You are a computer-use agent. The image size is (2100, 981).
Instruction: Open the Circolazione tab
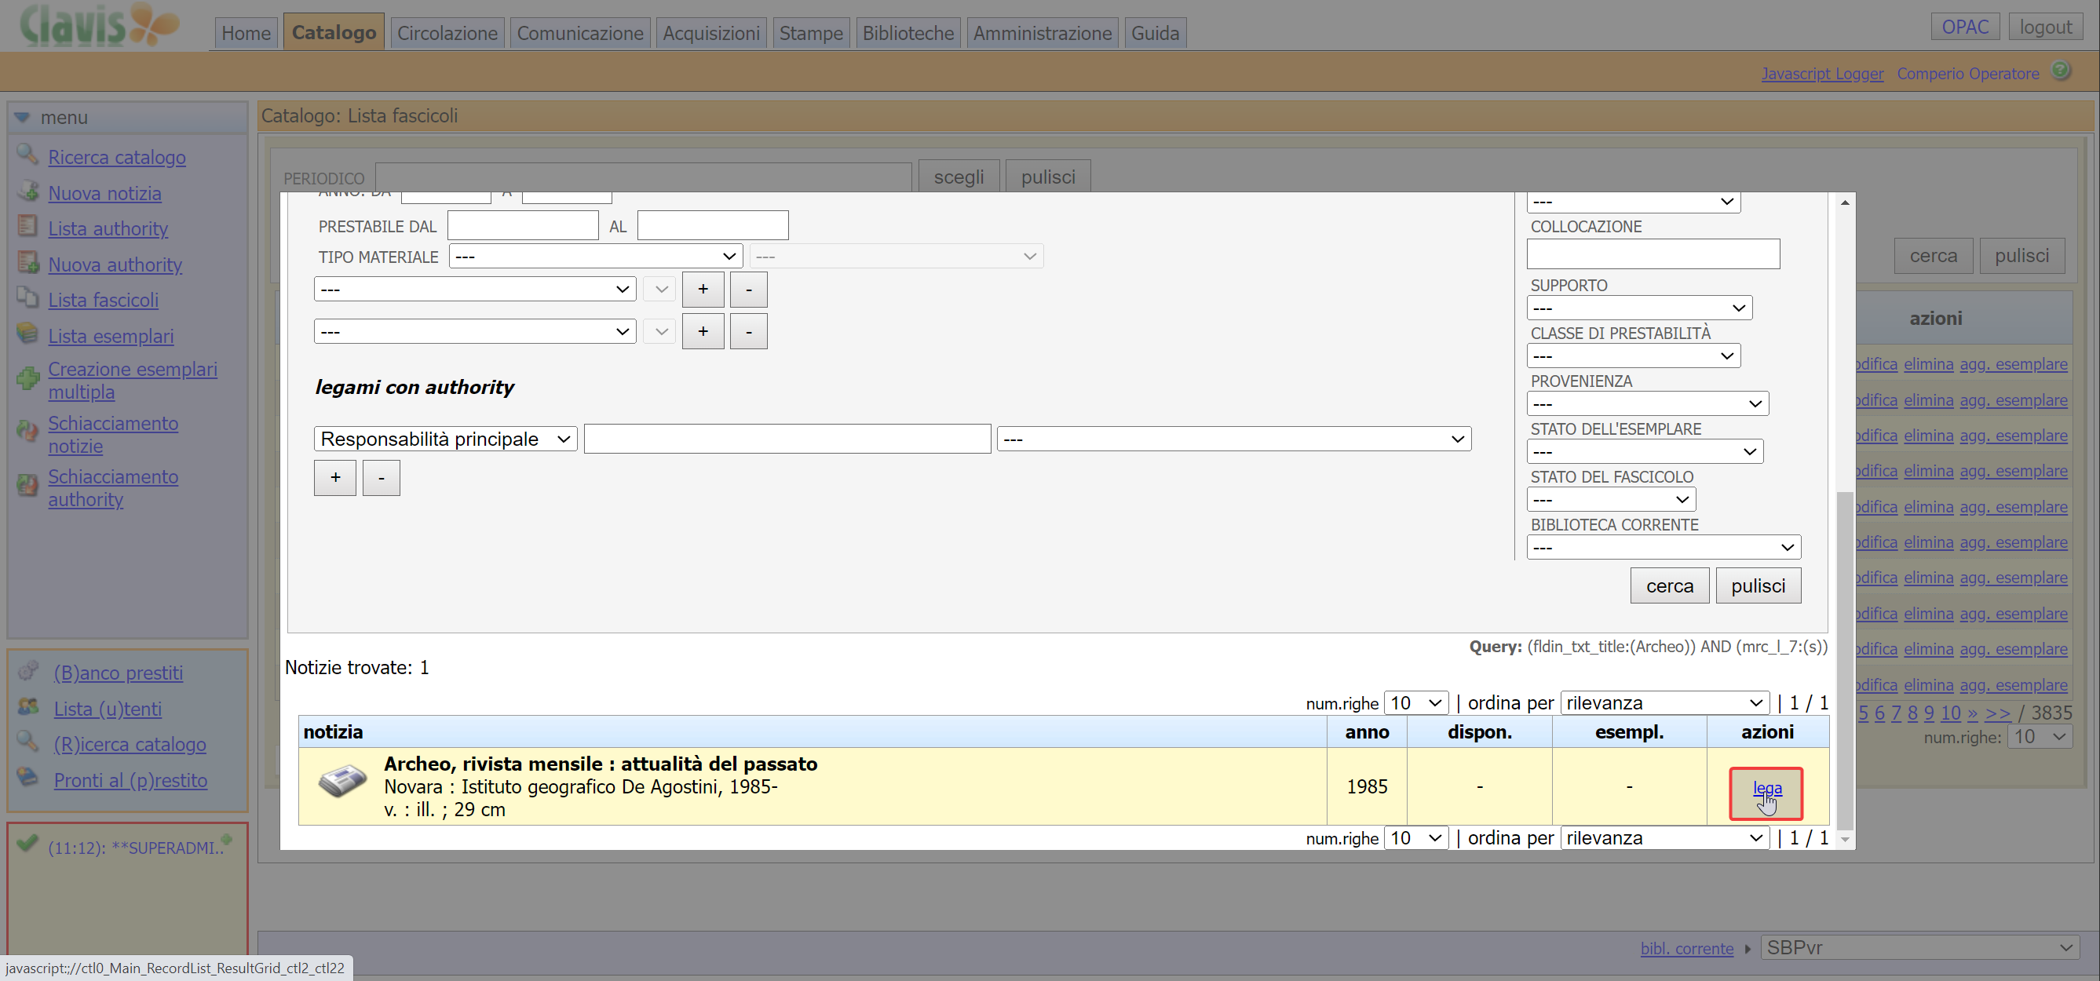point(447,34)
